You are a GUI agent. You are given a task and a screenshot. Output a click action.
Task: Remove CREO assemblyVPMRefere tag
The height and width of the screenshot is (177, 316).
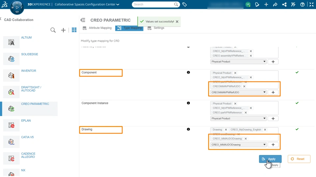251,56
